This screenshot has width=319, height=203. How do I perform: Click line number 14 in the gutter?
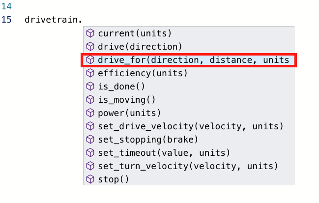pyautogui.click(x=7, y=7)
